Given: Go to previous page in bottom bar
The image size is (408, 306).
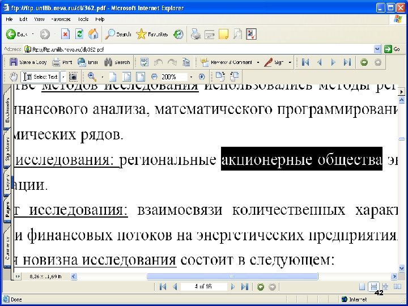Looking at the screenshot, I should pyautogui.click(x=175, y=287).
